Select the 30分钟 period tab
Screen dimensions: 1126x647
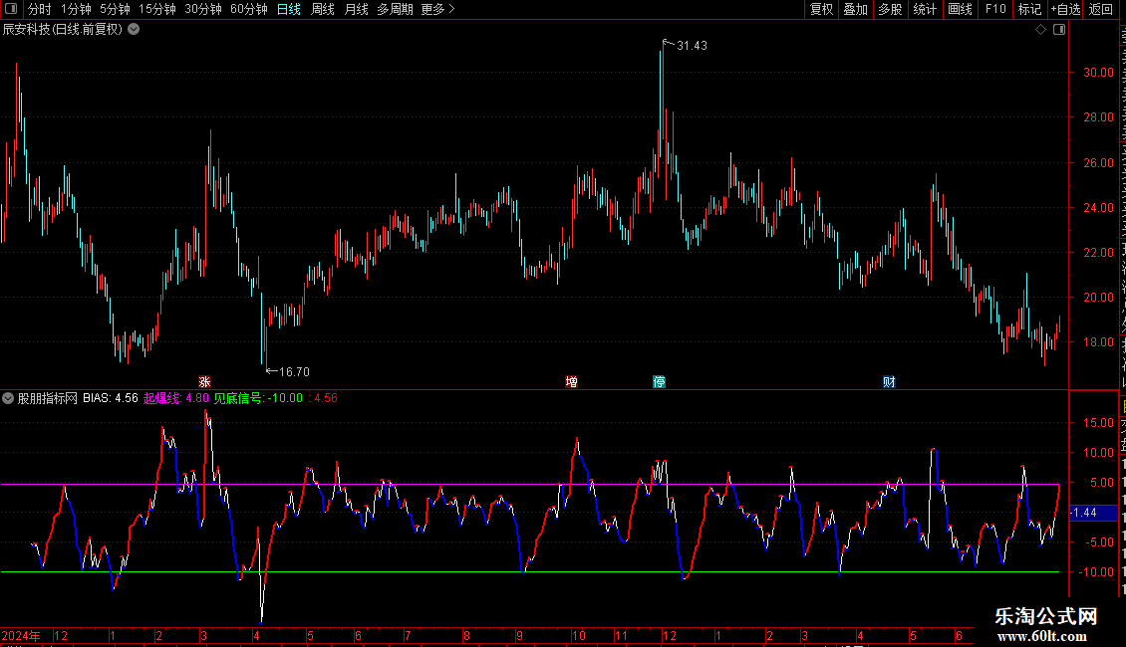point(203,9)
